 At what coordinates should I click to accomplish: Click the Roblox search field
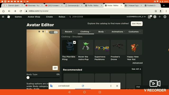[x=89, y=17]
